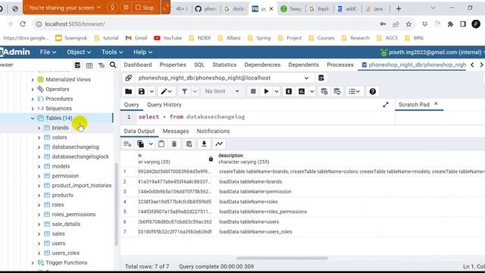Image resolution: width=485 pixels, height=273 pixels.
Task: Open the explain analyze options dropdown arrow
Action: coord(312,91)
